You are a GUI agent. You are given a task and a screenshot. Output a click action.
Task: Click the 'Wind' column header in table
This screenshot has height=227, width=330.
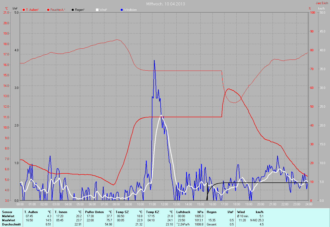241,212
